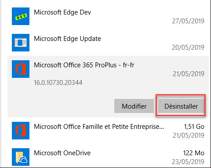The width and height of the screenshot is (211, 168).
Task: Select the Microsoft Edge Update entry name
Action: [x=67, y=39]
